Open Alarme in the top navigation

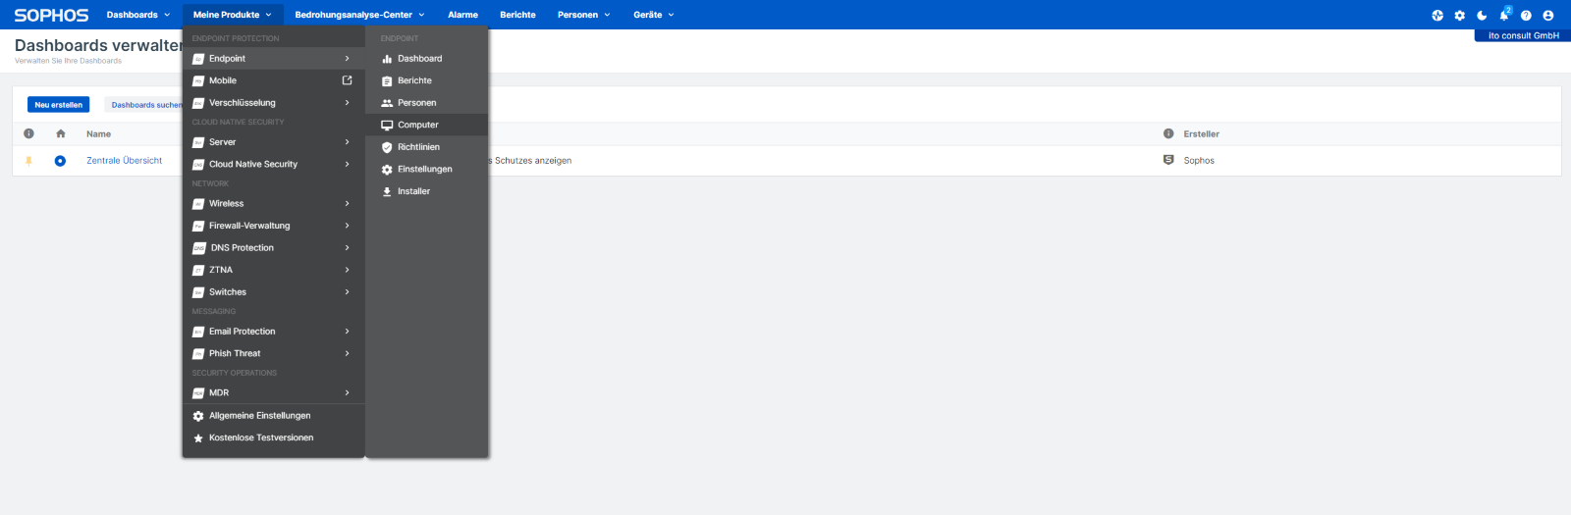(x=463, y=15)
